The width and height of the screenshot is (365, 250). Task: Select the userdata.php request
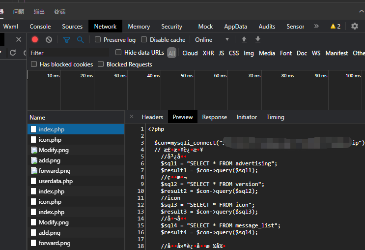76,181
